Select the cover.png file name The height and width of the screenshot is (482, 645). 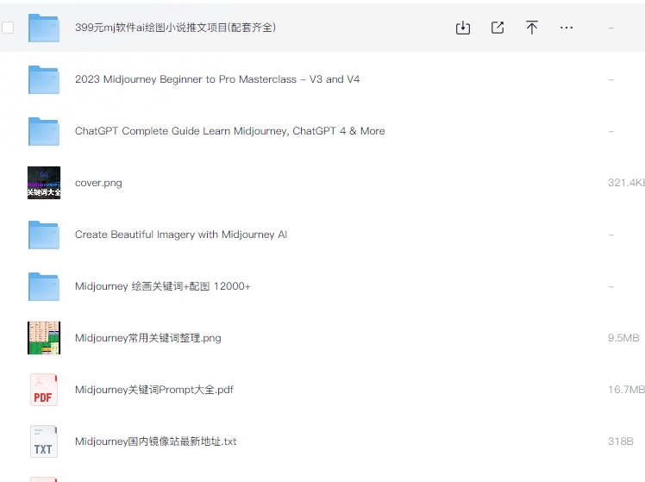point(98,183)
